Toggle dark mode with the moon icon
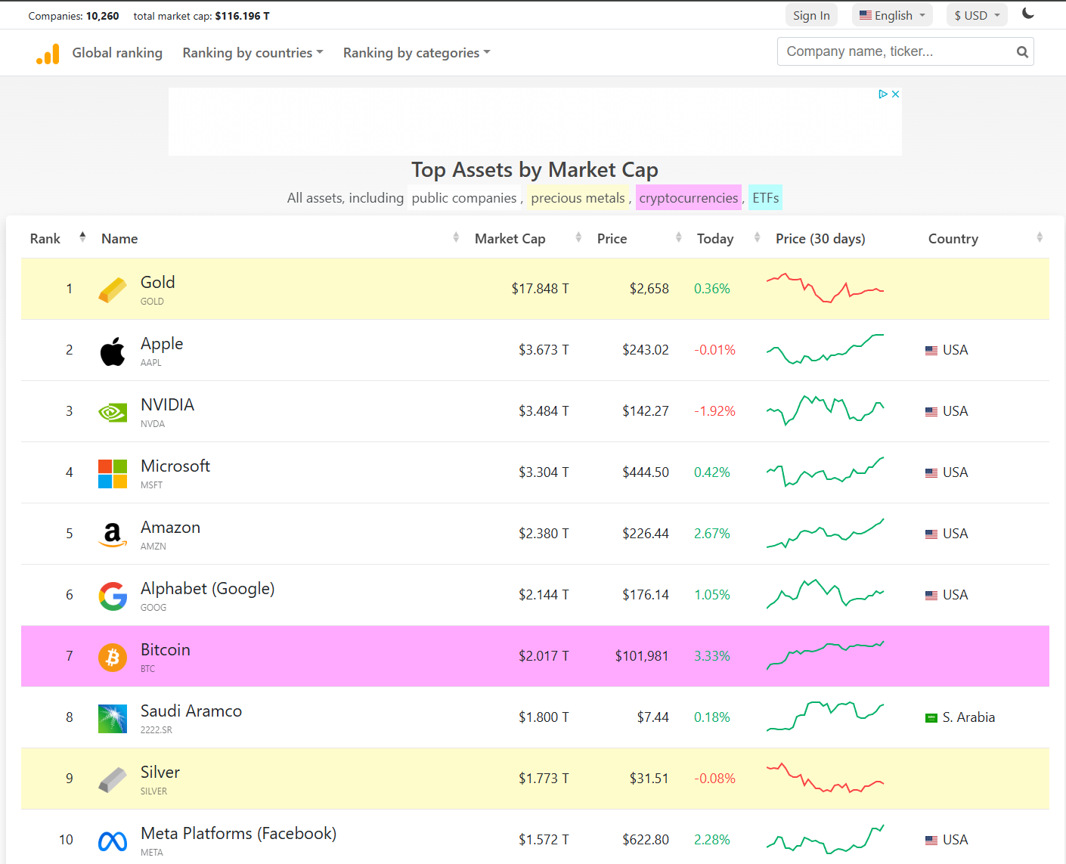 pos(1028,14)
